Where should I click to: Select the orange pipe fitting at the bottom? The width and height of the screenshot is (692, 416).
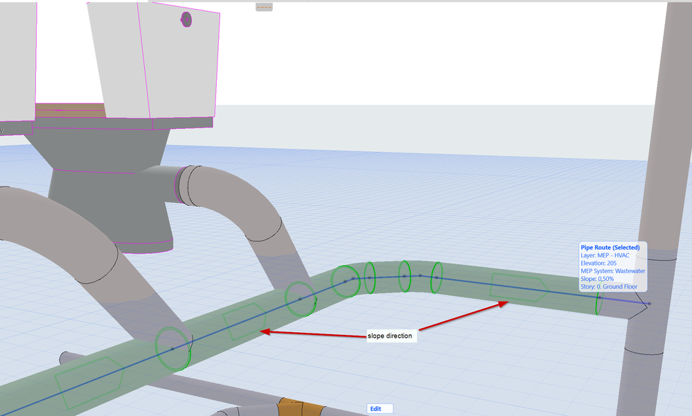pos(303,407)
